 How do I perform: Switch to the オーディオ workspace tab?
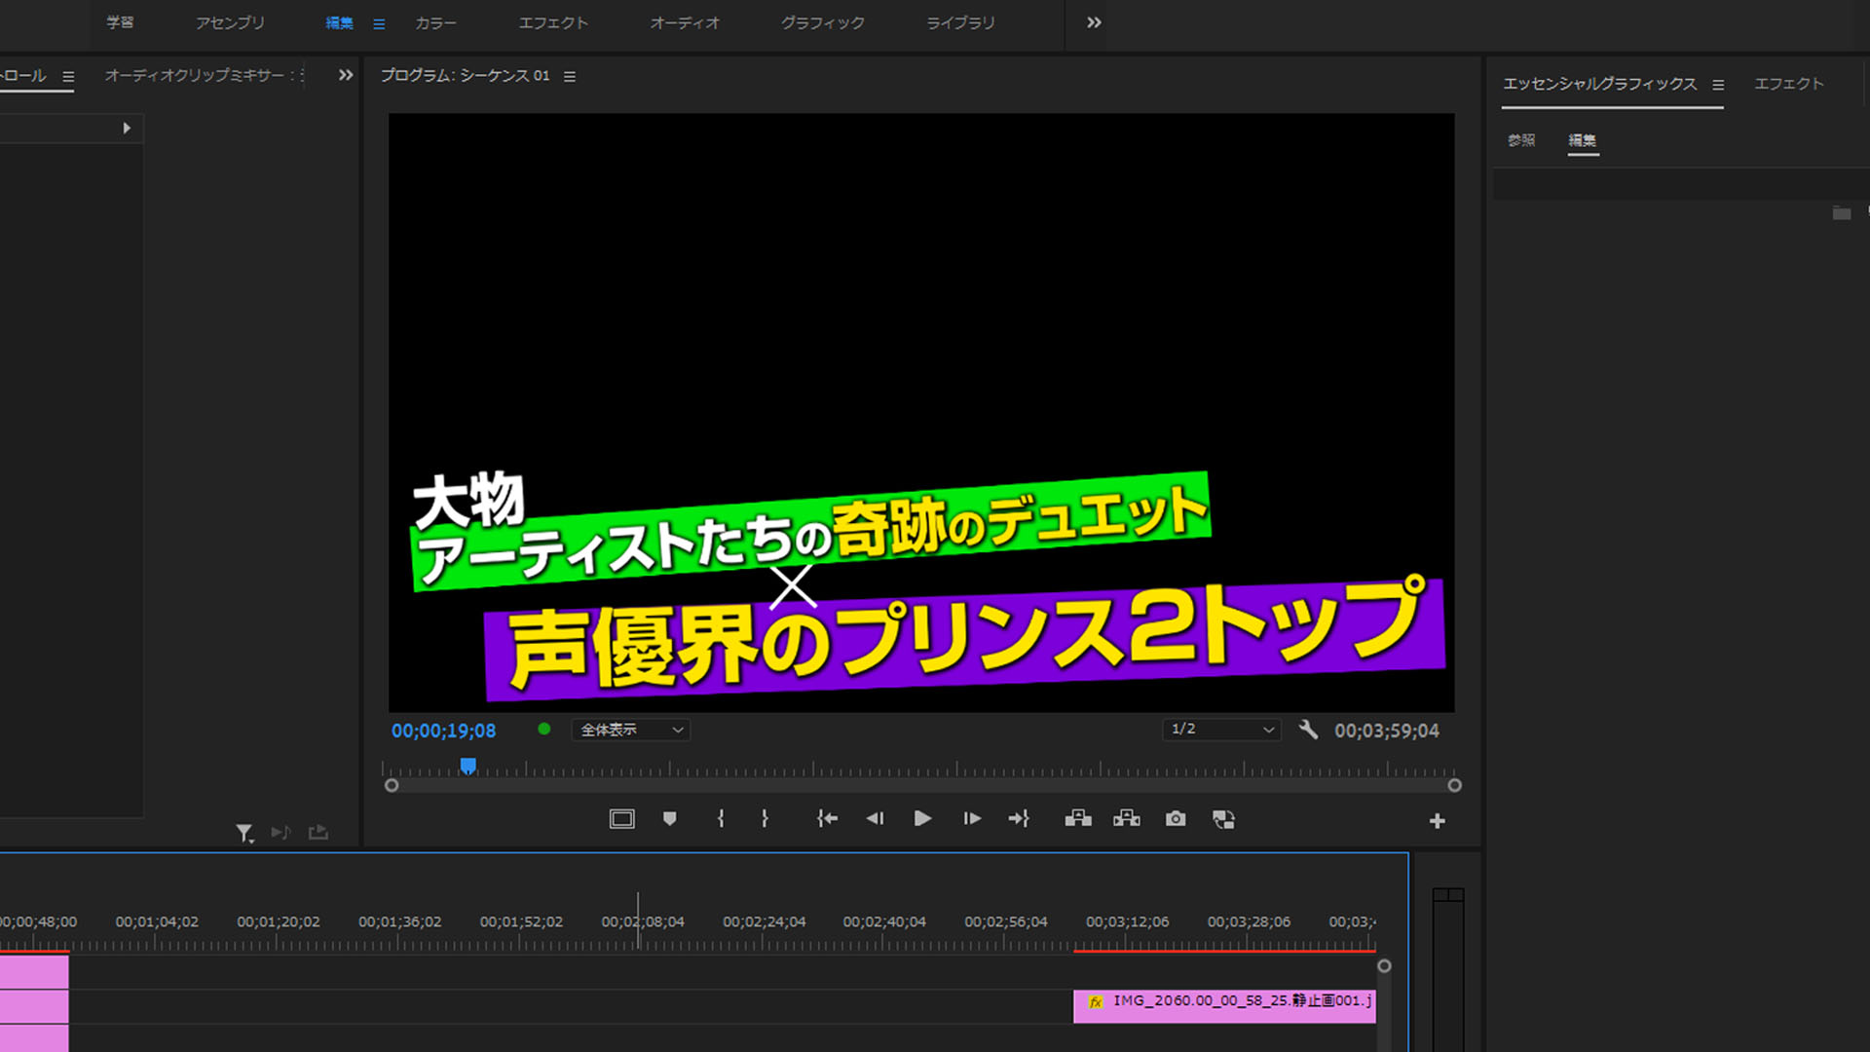685,22
